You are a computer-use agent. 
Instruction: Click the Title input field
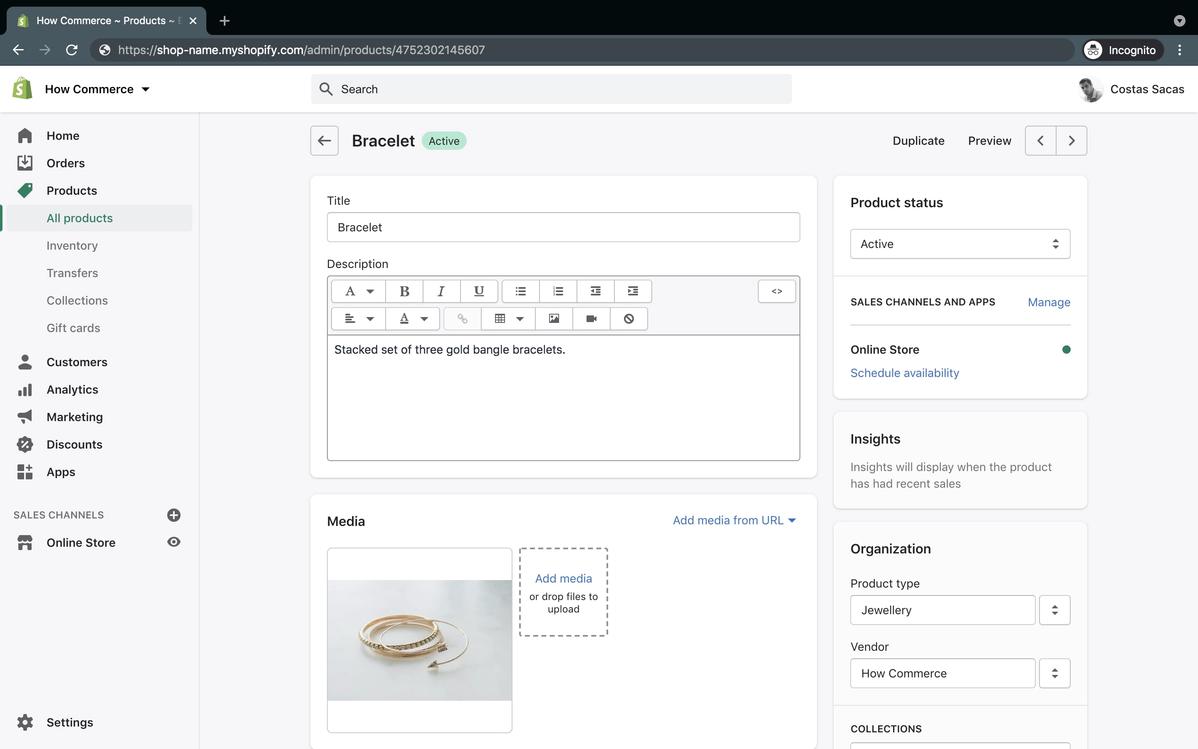[563, 227]
